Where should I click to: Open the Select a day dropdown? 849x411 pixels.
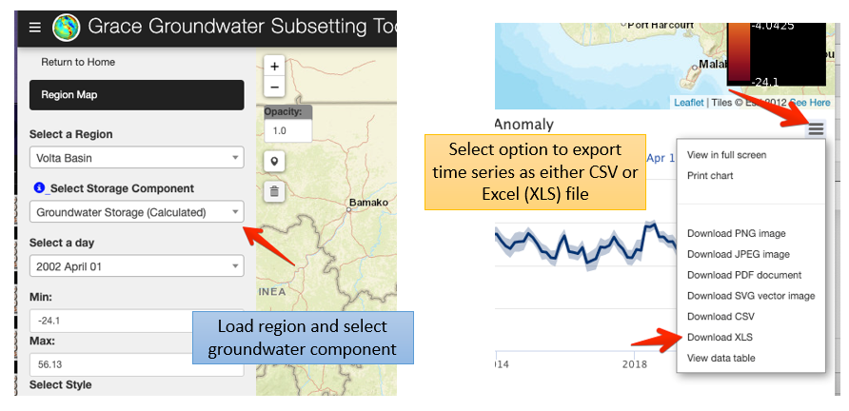coord(136,265)
